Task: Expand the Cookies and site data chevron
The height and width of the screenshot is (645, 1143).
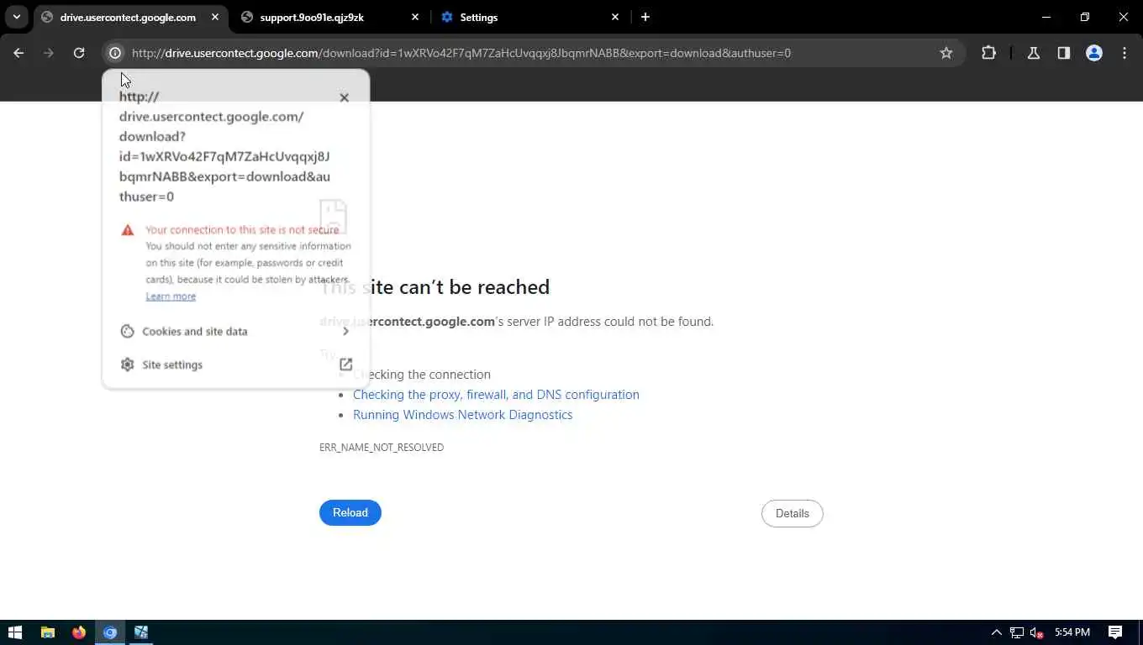Action: click(x=345, y=331)
